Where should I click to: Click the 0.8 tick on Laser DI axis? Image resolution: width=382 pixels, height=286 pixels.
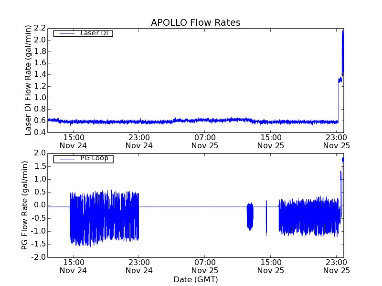tap(40, 109)
